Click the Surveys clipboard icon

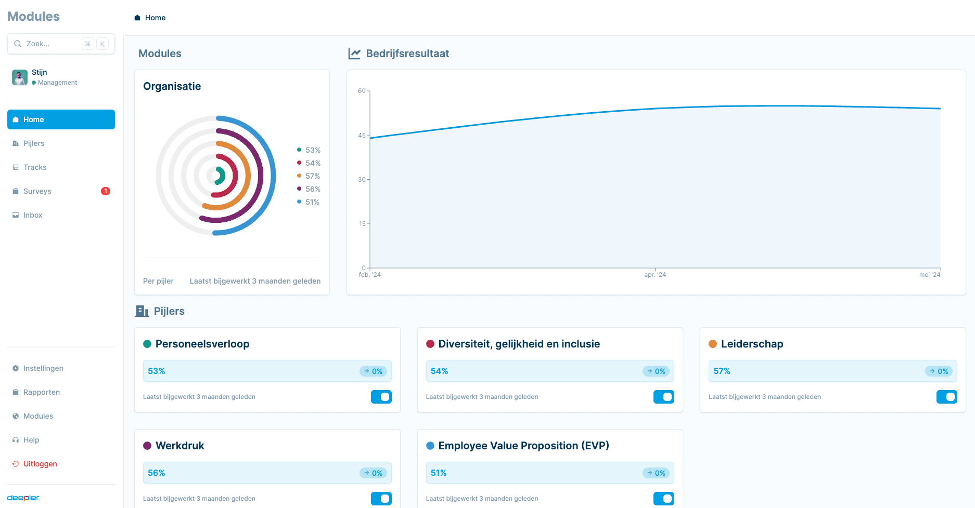(16, 191)
